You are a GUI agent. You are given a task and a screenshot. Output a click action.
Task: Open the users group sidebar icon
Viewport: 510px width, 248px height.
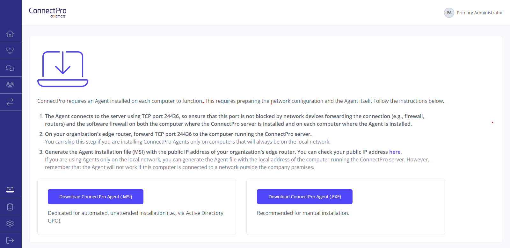(x=10, y=85)
